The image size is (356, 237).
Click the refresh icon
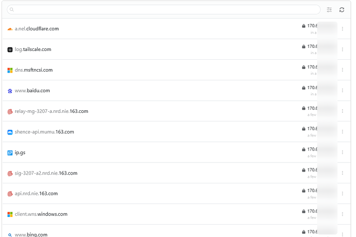point(342,10)
